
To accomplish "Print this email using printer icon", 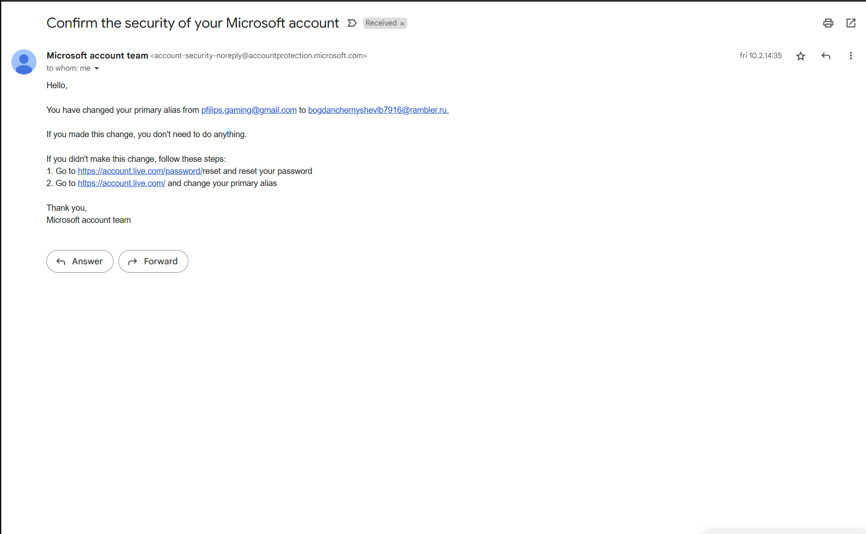I will [x=828, y=23].
